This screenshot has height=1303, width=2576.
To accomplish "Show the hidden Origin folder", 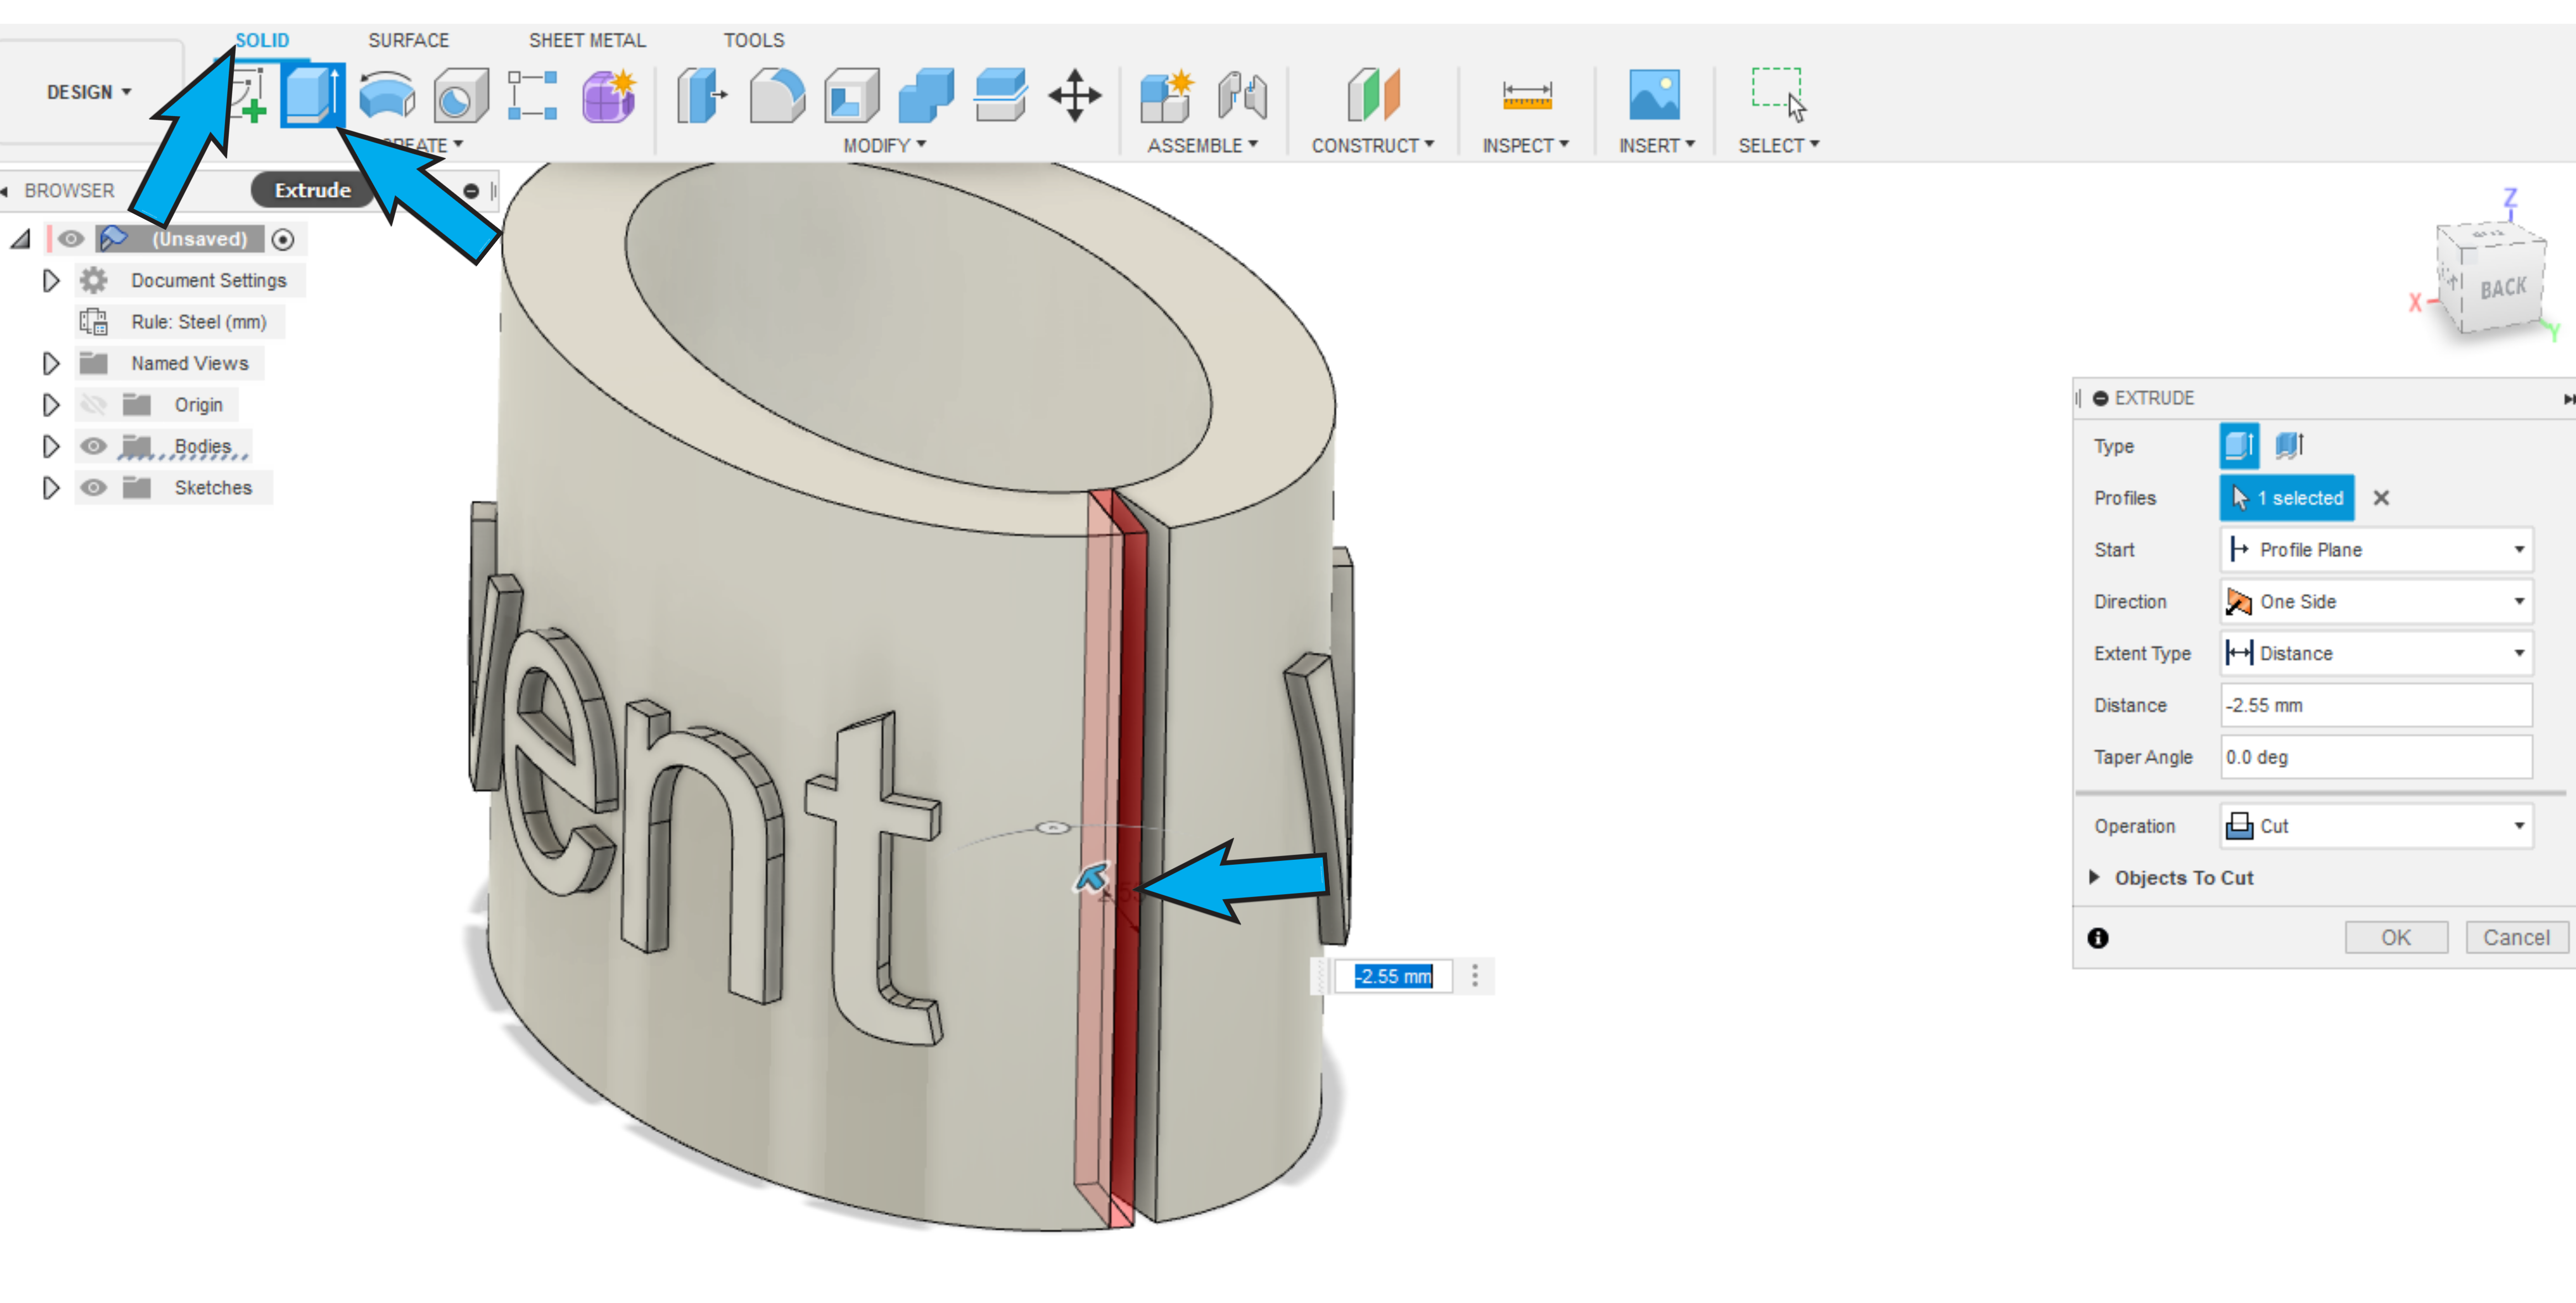I will coord(93,404).
